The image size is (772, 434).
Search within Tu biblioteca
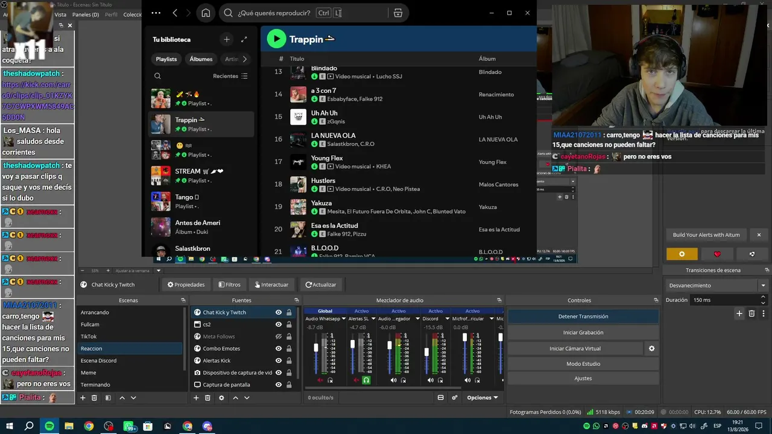157,76
